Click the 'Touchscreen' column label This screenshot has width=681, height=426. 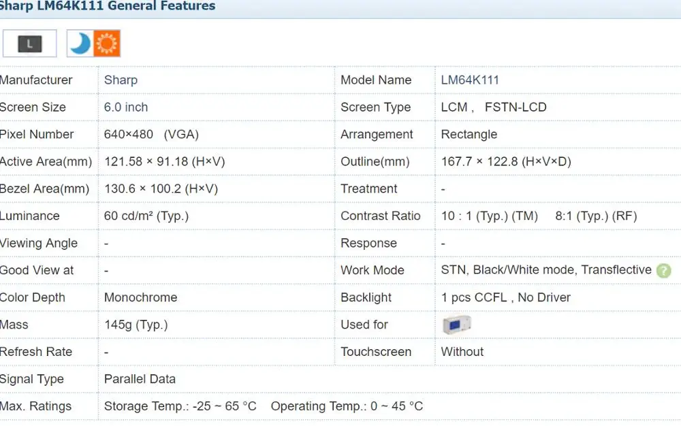(x=376, y=351)
